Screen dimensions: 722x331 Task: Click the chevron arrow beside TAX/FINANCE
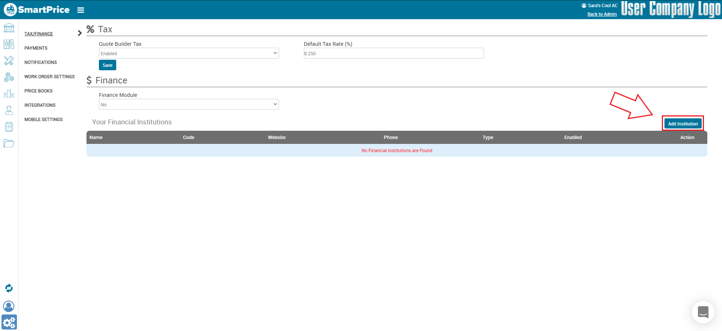coord(79,33)
